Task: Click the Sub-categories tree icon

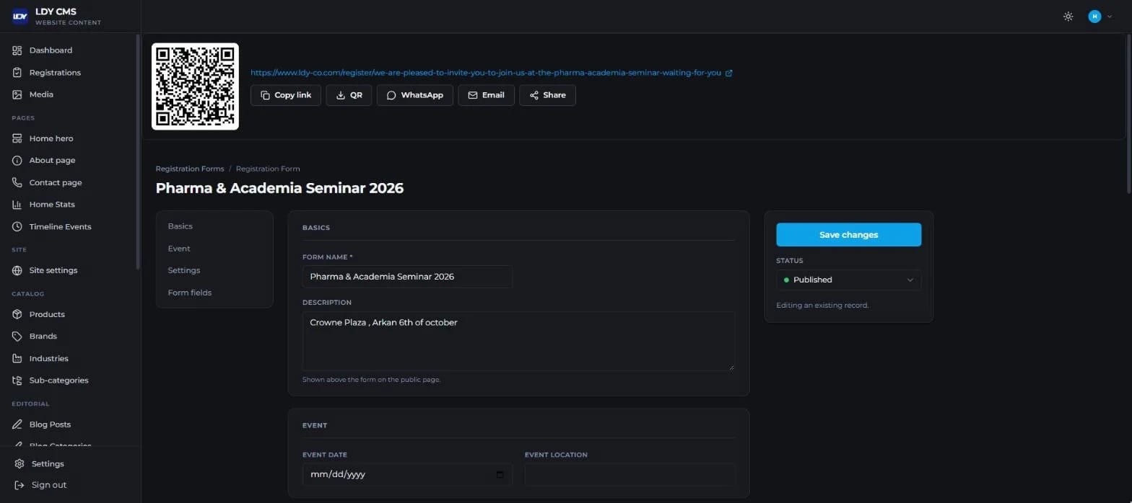Action: tap(17, 380)
